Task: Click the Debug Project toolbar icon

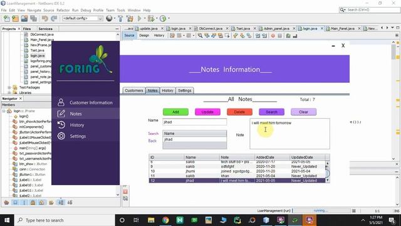Action: click(150, 18)
